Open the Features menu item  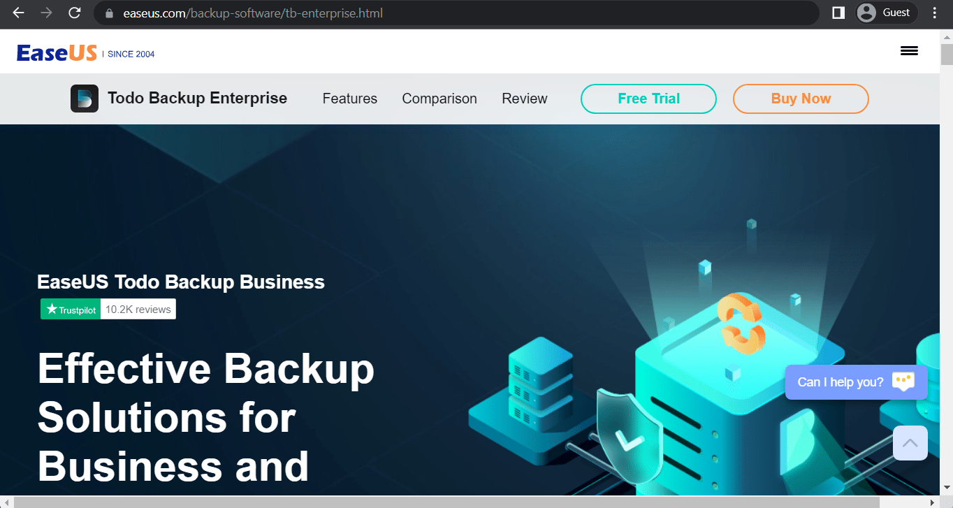coord(350,99)
